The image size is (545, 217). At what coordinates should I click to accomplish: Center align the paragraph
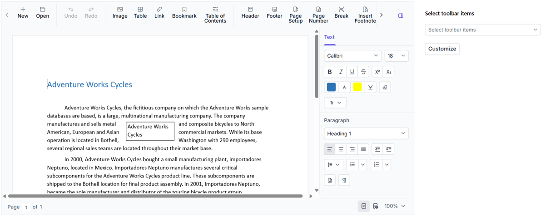pyautogui.click(x=341, y=149)
